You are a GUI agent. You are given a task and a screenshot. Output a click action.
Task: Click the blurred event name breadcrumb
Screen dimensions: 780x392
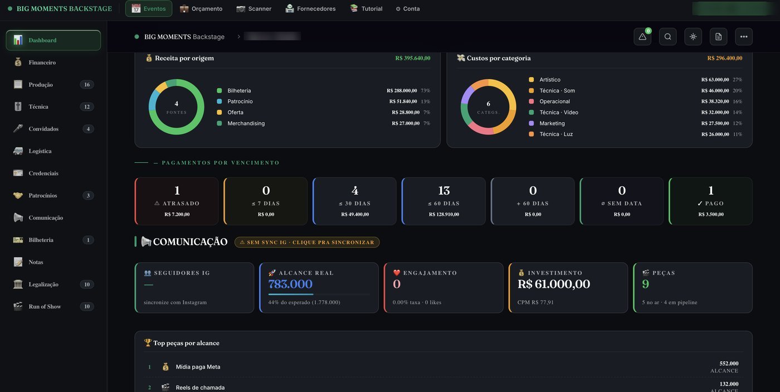[272, 36]
